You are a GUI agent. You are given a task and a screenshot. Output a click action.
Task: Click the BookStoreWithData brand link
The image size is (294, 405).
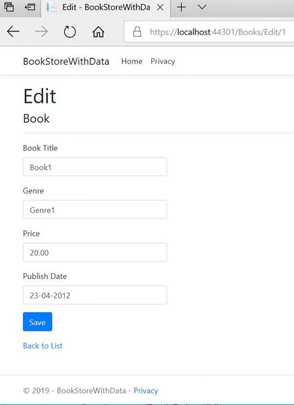(x=66, y=61)
